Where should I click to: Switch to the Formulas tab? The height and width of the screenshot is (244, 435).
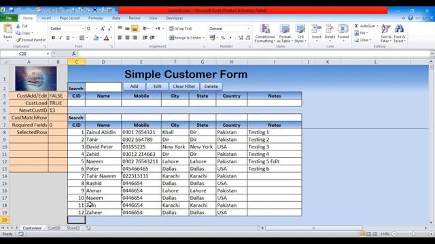(x=96, y=18)
